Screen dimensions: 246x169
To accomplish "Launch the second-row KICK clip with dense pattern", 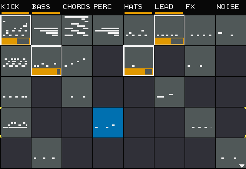I will 16,61.
